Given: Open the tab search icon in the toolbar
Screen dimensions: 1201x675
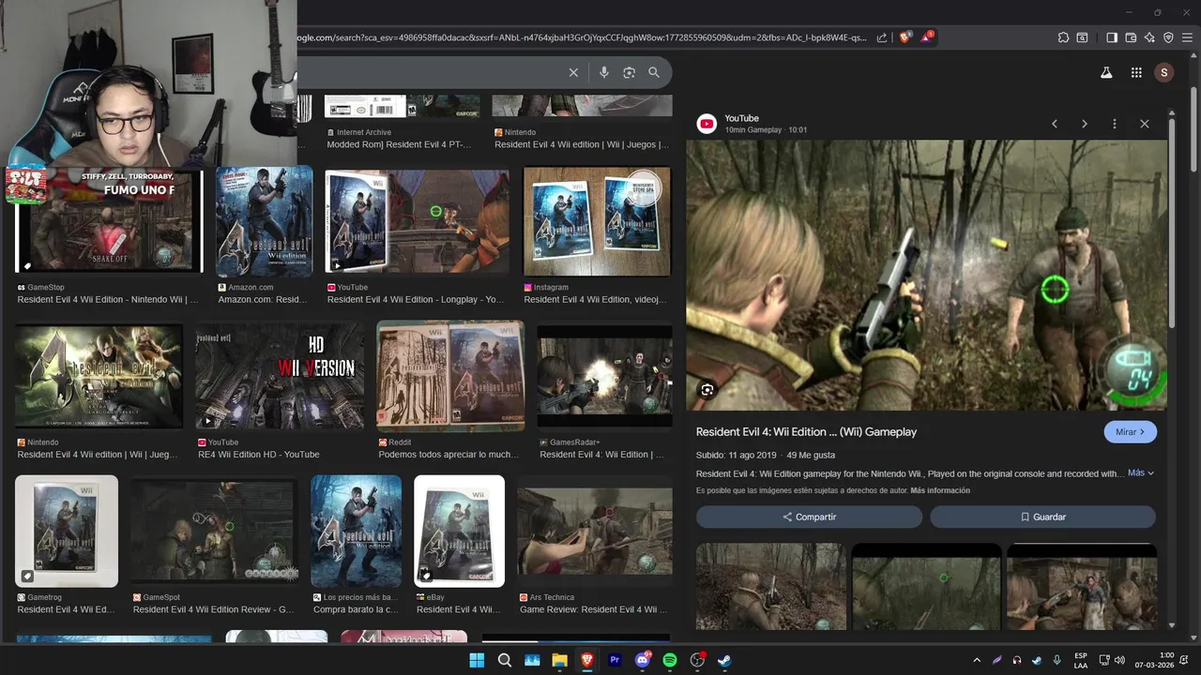Looking at the screenshot, I should coord(1082,37).
